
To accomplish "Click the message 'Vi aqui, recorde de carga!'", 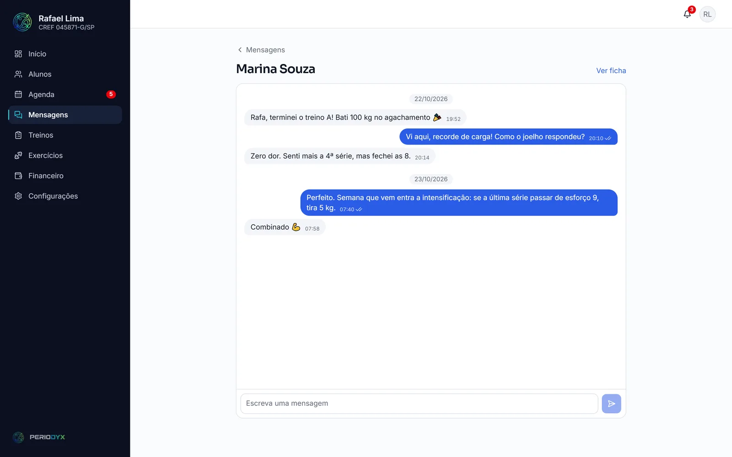I will point(508,137).
